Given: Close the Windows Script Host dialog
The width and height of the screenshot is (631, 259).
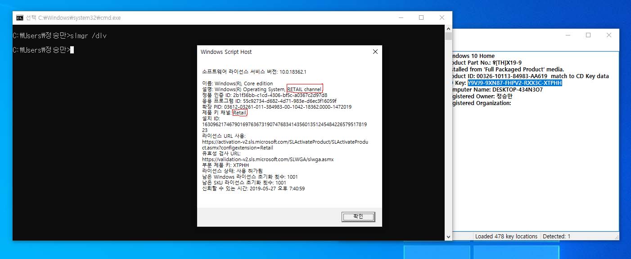Looking at the screenshot, I should click(x=375, y=52).
